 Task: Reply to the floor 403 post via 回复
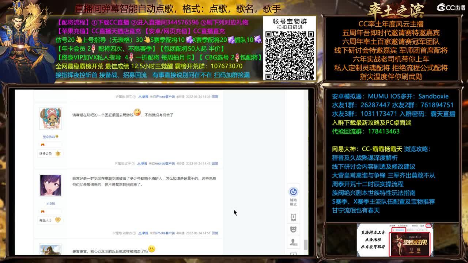(215, 164)
